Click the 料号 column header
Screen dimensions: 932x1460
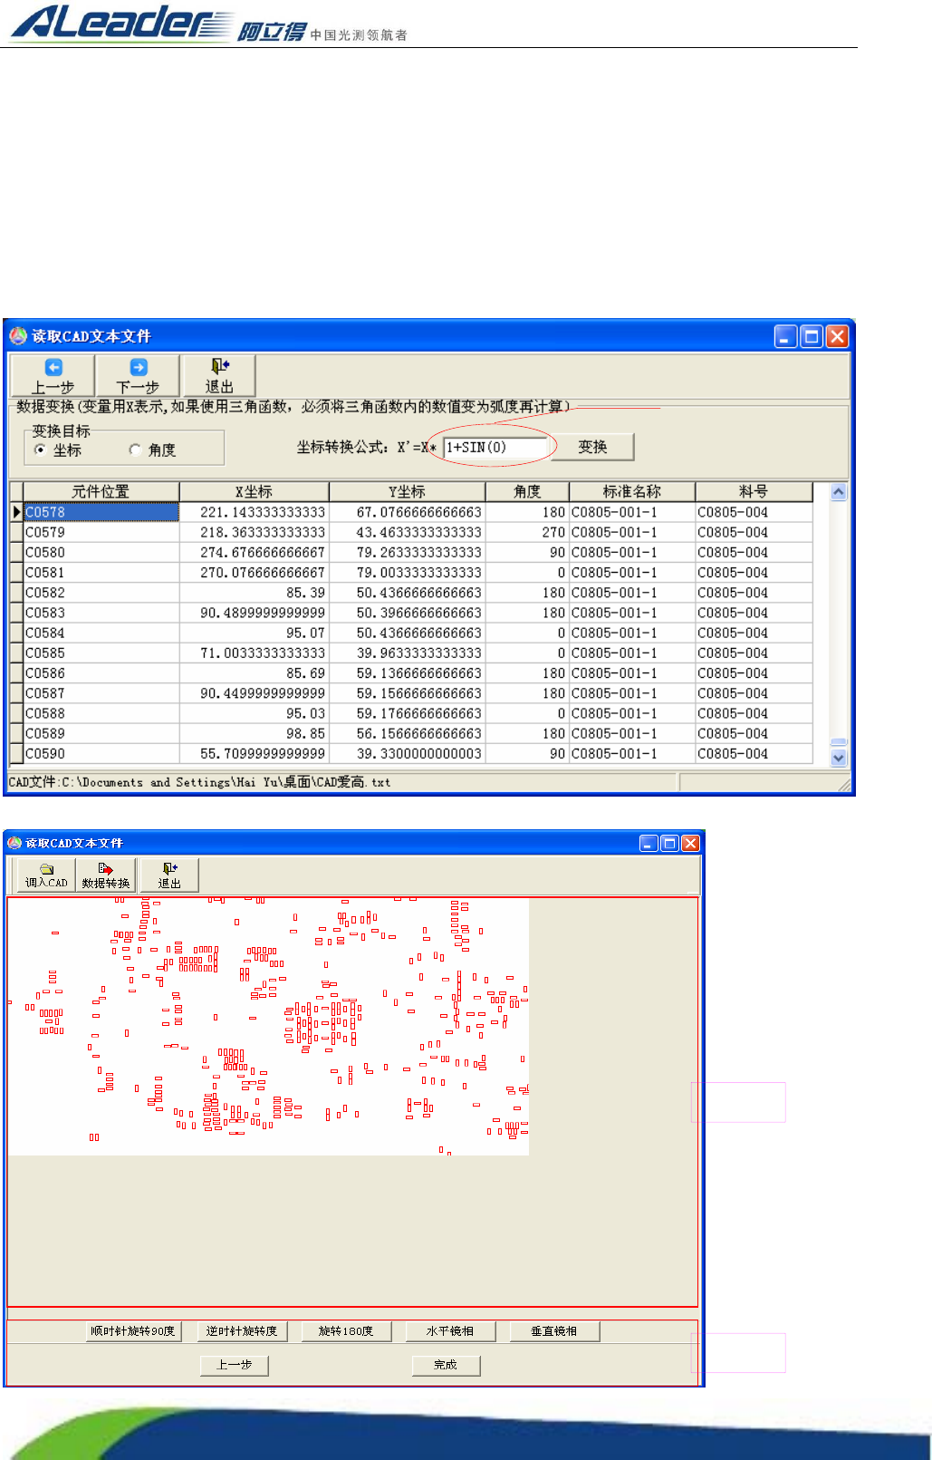754,491
